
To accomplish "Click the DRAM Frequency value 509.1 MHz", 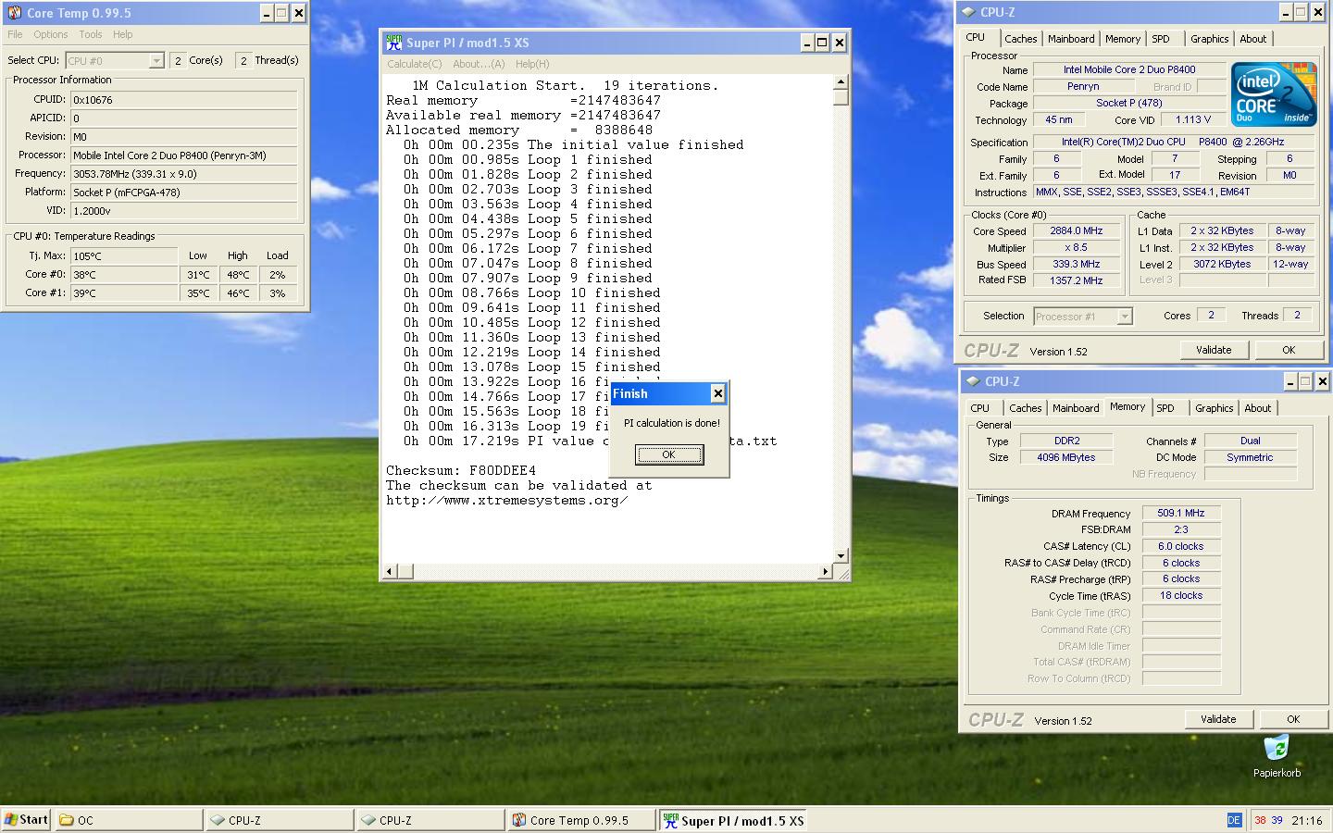I will tap(1181, 513).
